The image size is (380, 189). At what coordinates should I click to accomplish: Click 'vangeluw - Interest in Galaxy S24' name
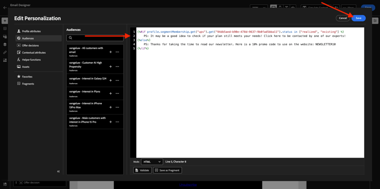(x=88, y=79)
